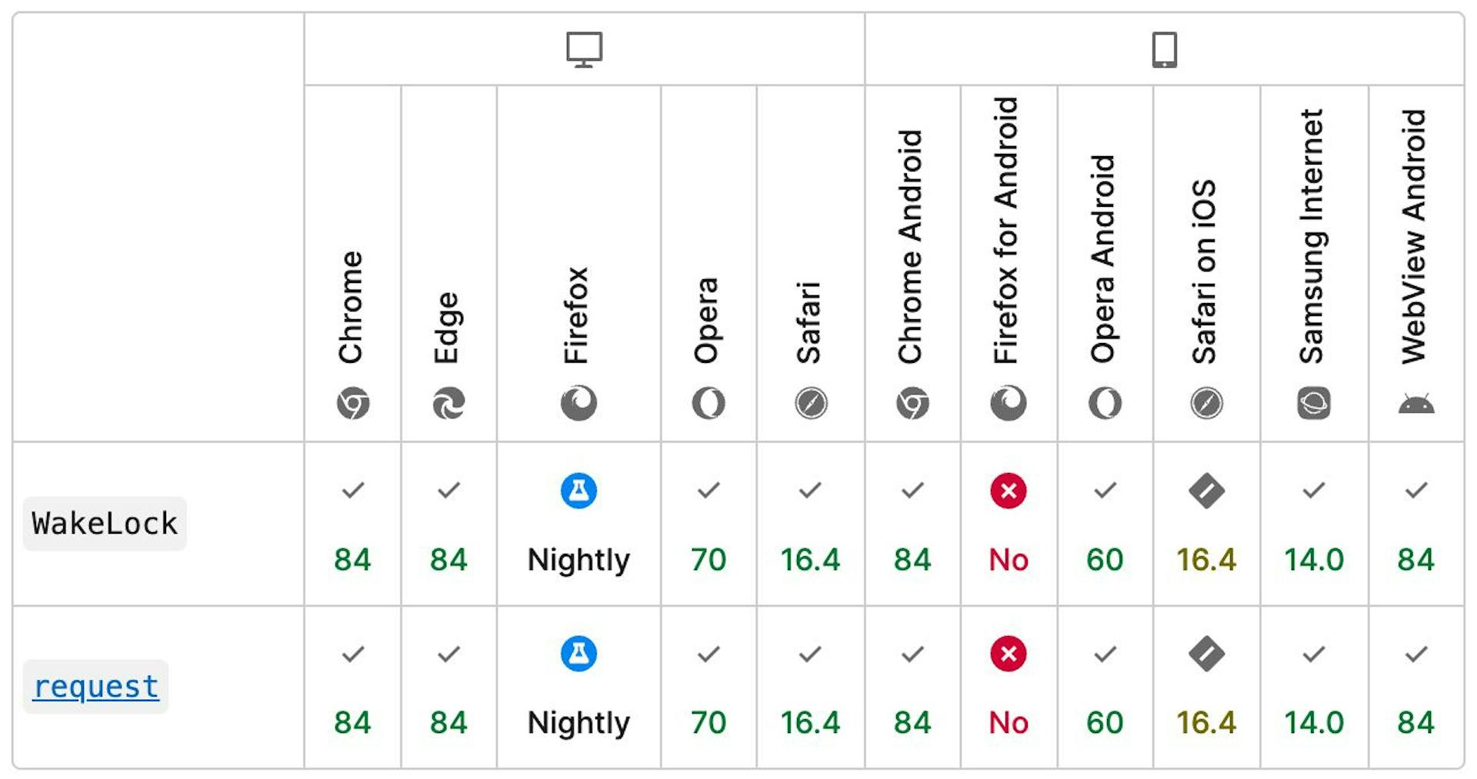
Task: Click the Opera Android column header label
Action: pos(1105,259)
